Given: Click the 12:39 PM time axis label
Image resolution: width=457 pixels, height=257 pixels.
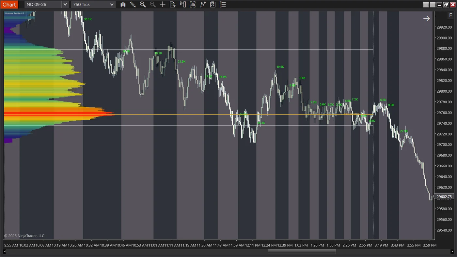Looking at the screenshot, I should (285, 245).
